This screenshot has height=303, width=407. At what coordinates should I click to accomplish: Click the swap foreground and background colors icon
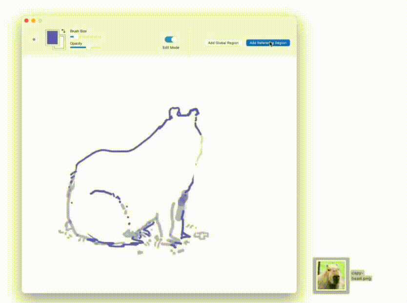(x=63, y=31)
